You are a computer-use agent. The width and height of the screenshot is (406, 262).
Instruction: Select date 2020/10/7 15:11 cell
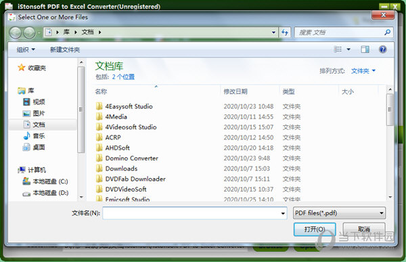point(246,179)
